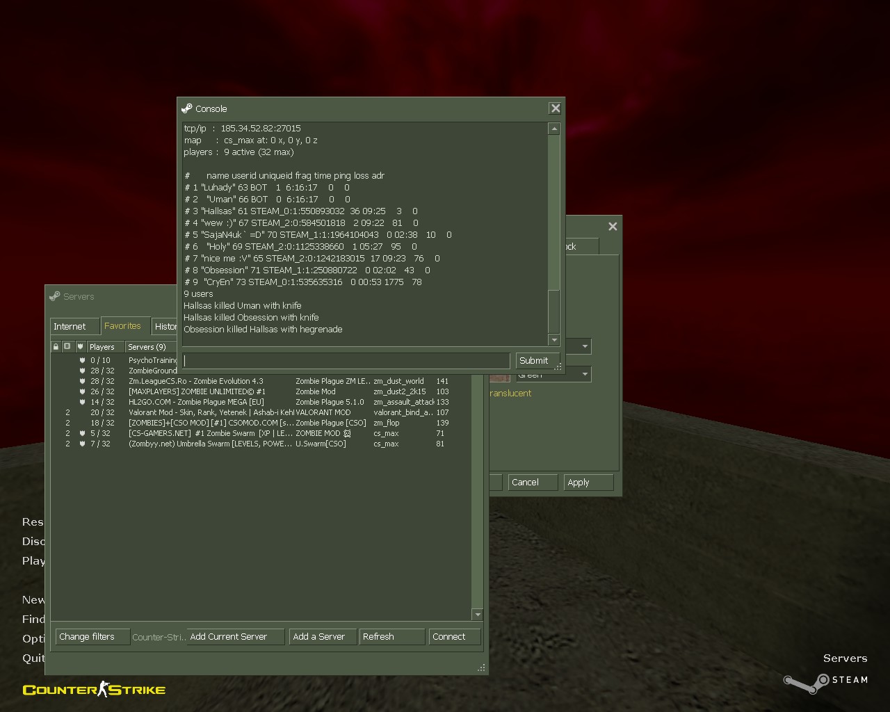Click the Counter-Strike logo at bottom left
This screenshot has width=890, height=712.
[x=94, y=690]
